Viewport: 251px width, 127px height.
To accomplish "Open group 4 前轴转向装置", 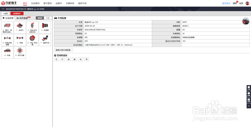I will tap(7, 40).
